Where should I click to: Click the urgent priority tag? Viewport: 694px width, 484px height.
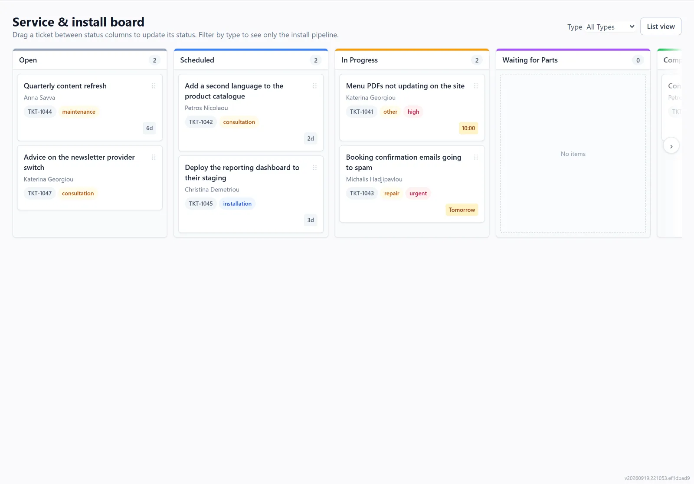[418, 193]
